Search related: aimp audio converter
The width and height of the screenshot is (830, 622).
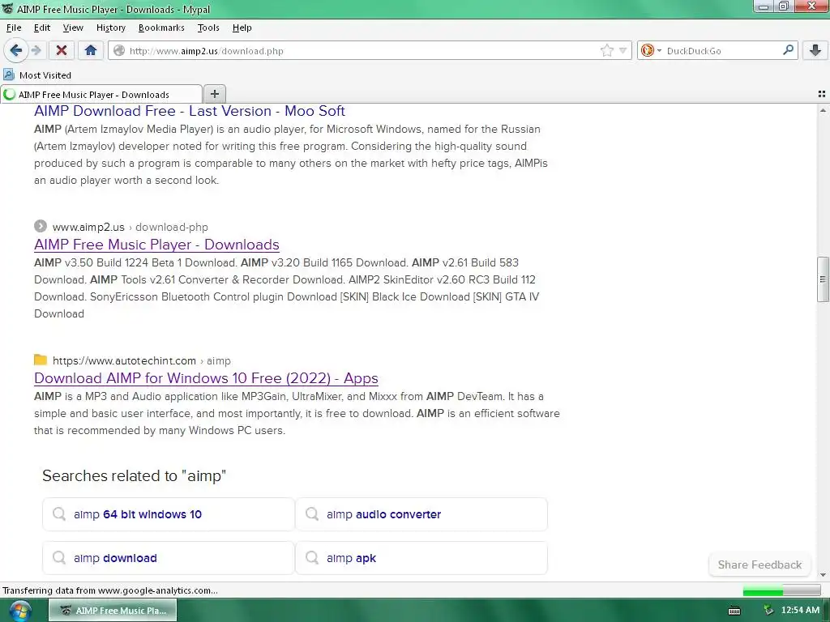click(x=421, y=514)
